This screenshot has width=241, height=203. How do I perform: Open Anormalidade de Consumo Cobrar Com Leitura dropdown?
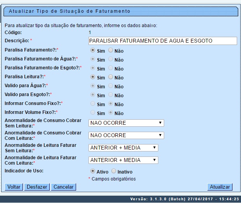126,135
